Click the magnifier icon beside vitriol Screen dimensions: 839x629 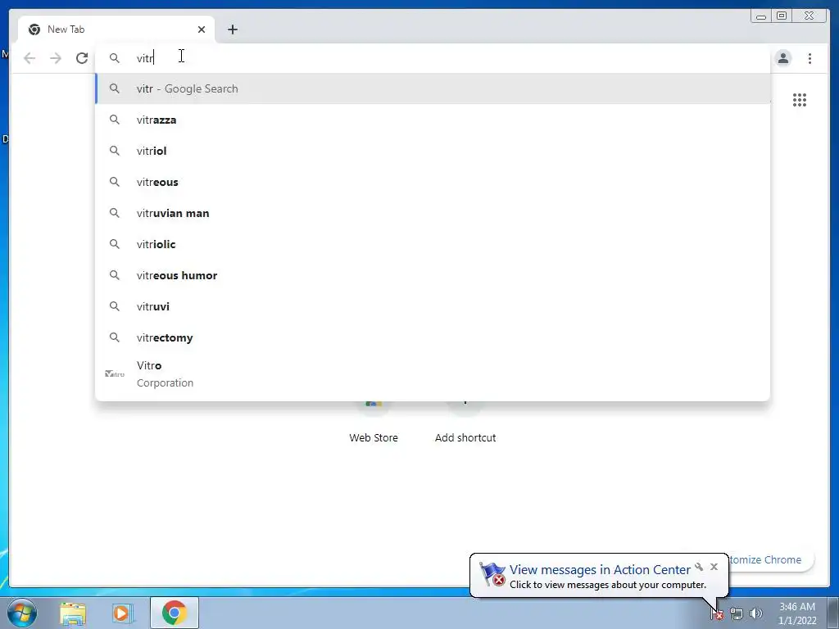point(115,151)
